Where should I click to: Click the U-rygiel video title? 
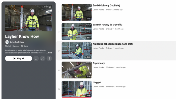(x=97, y=82)
